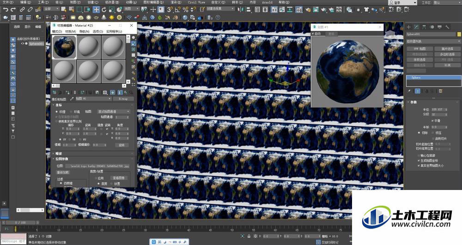Select the 纹理 radio button
The height and width of the screenshot is (245, 462).
(56, 112)
